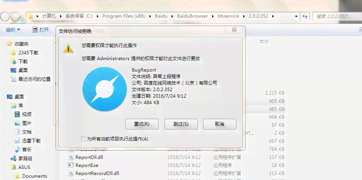Select the ReportRecordDll.dll file name
The height and width of the screenshot is (180, 362).
[x=97, y=173]
